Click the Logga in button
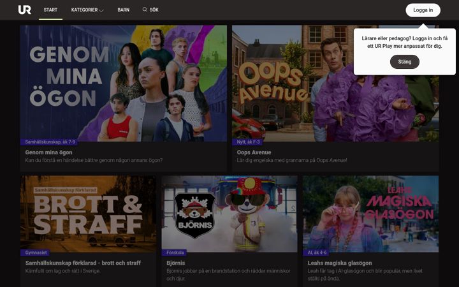459x287 pixels. click(423, 10)
